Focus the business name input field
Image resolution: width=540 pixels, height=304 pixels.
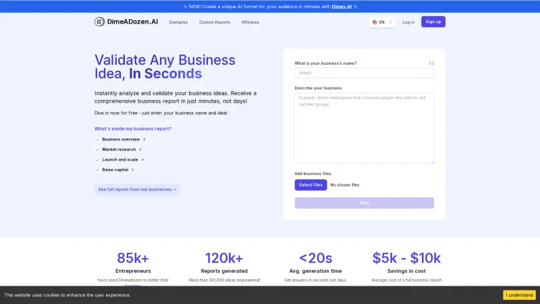pos(364,73)
